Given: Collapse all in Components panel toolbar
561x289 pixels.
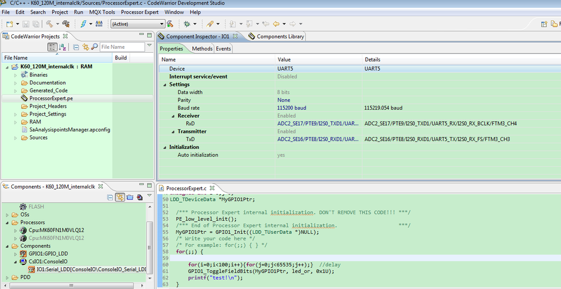Looking at the screenshot, I should click(x=111, y=197).
